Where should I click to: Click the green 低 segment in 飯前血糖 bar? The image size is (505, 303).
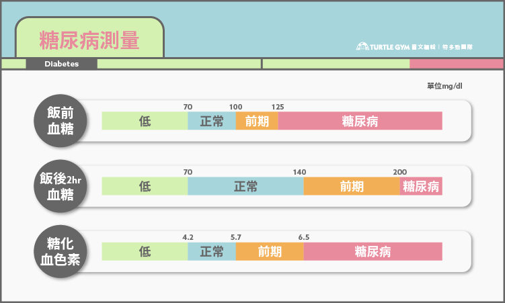click(x=145, y=121)
